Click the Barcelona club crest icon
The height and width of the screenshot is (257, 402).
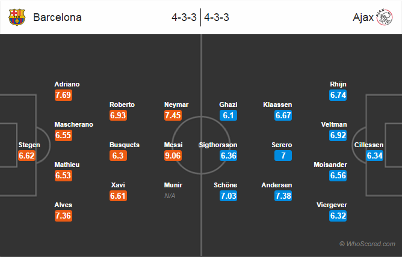tap(17, 17)
